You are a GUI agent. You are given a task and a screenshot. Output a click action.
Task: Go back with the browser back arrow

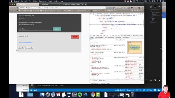(11, 8)
